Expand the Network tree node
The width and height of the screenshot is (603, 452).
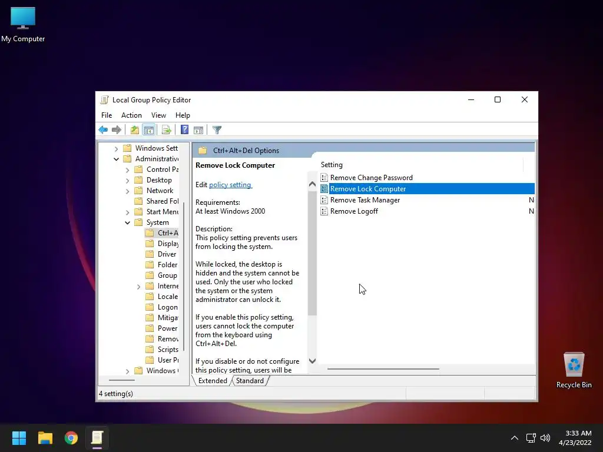[x=128, y=191]
